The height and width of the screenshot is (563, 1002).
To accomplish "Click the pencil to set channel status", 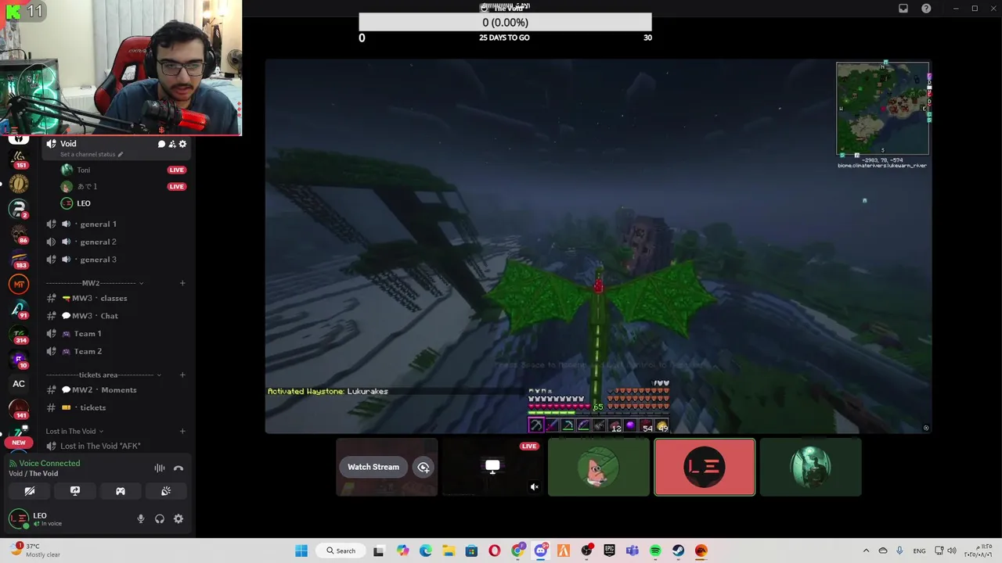I will (x=121, y=155).
